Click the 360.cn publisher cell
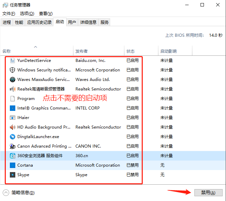Screen dimensions: 226x201 82,155
